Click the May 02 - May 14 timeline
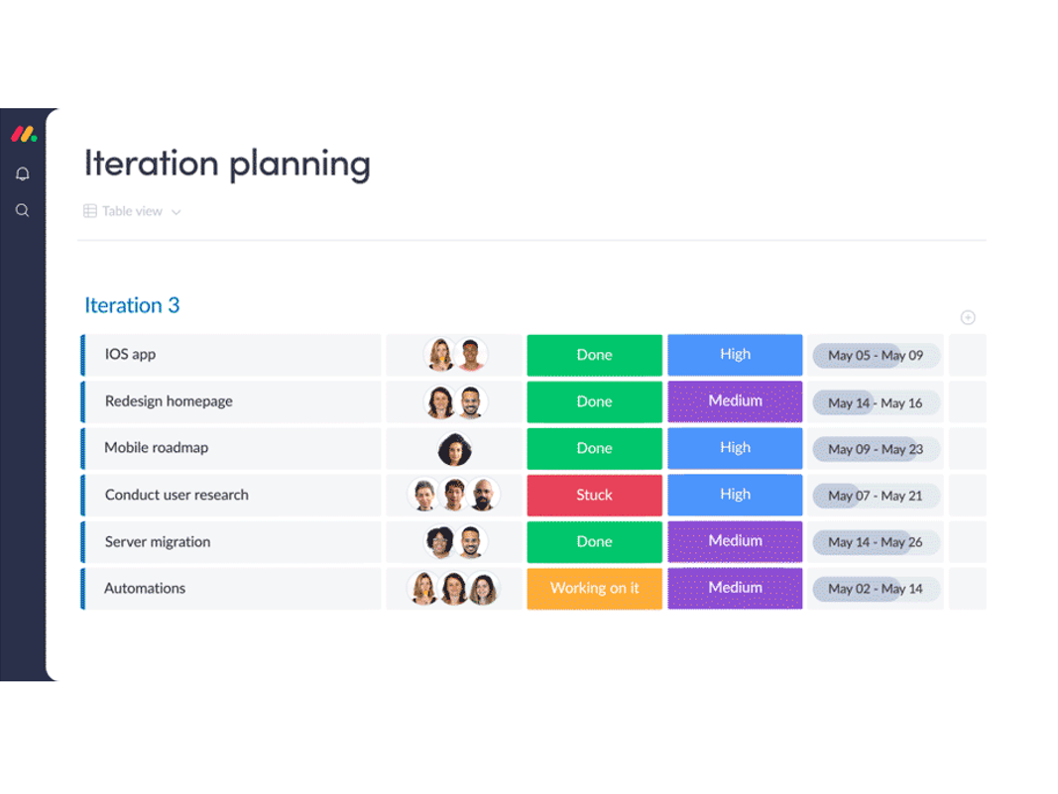Image resolution: width=1058 pixels, height=794 pixels. pyautogui.click(x=876, y=589)
